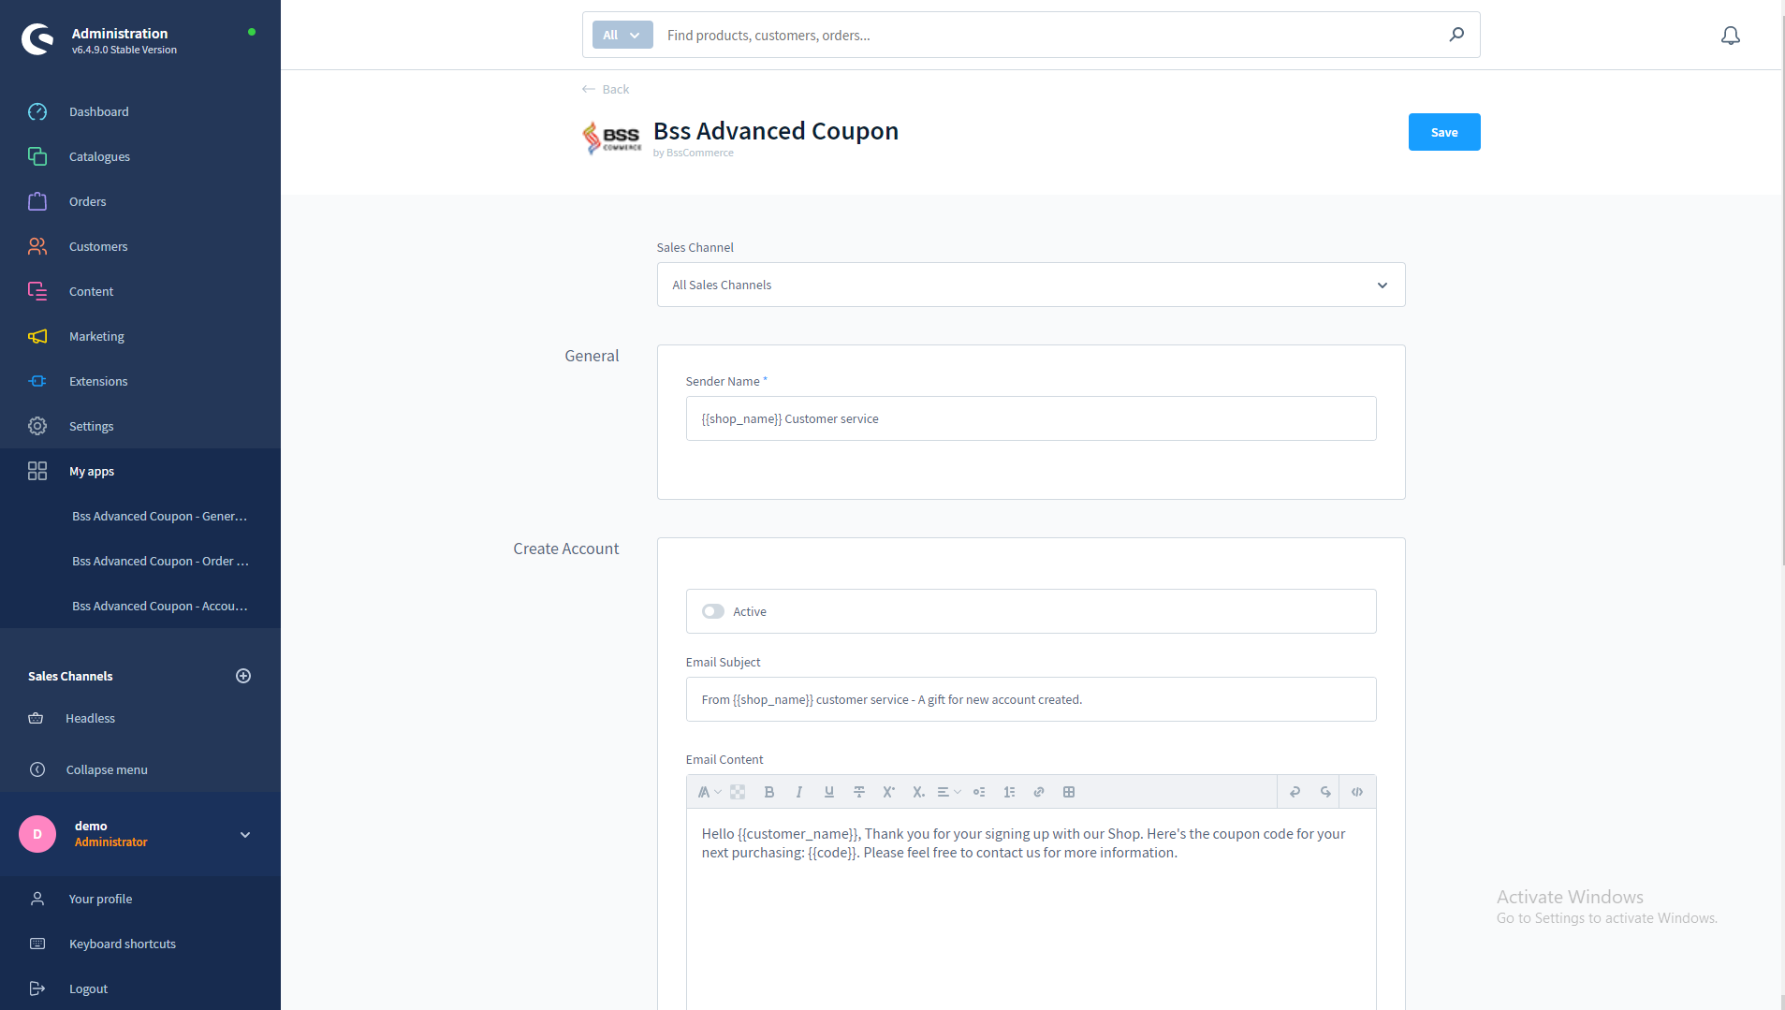Open Bss Advanced Coupon - Order app
The width and height of the screenshot is (1785, 1010).
tap(160, 561)
